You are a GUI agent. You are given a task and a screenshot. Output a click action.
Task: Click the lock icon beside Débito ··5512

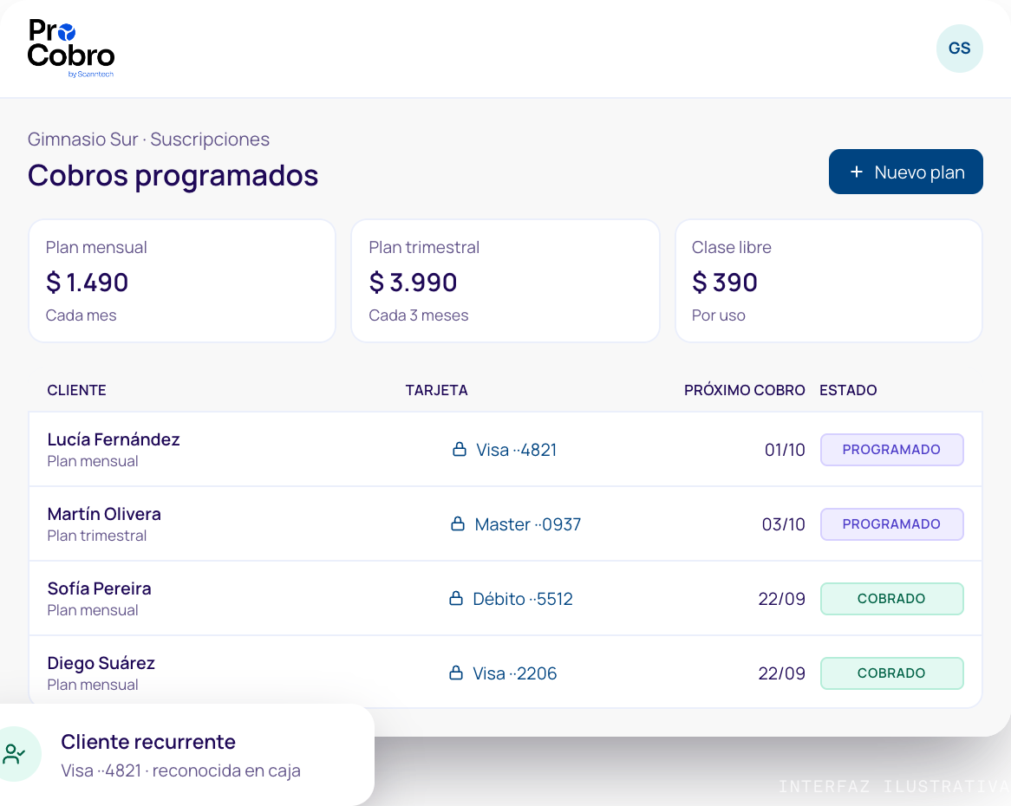[456, 599]
